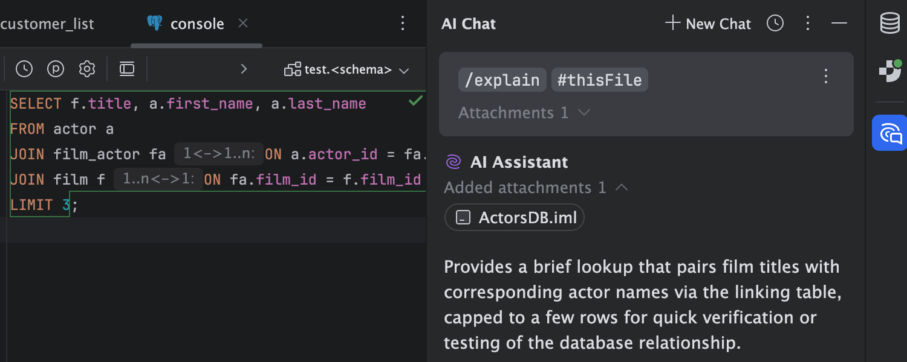Open query history in the console toolbar
Screen dimensions: 907x362
point(24,69)
